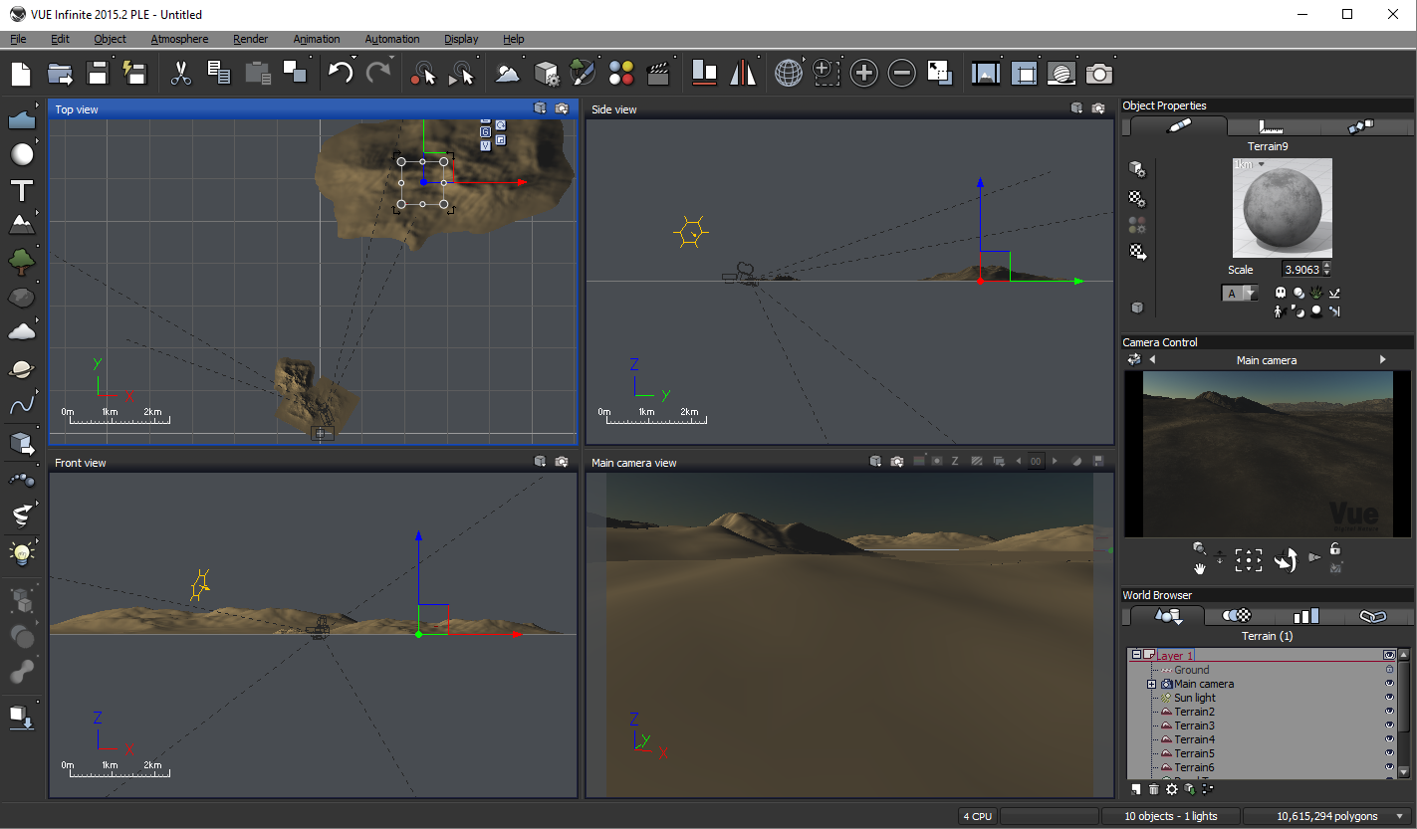Toggle visibility eye for Terrain3
1417x829 pixels.
1389,725
